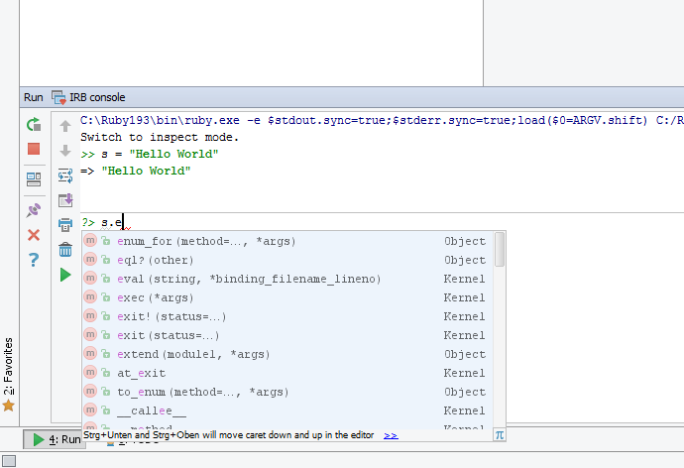Follow the >> link in completion hint
The height and width of the screenshot is (468, 684).
[x=391, y=435]
